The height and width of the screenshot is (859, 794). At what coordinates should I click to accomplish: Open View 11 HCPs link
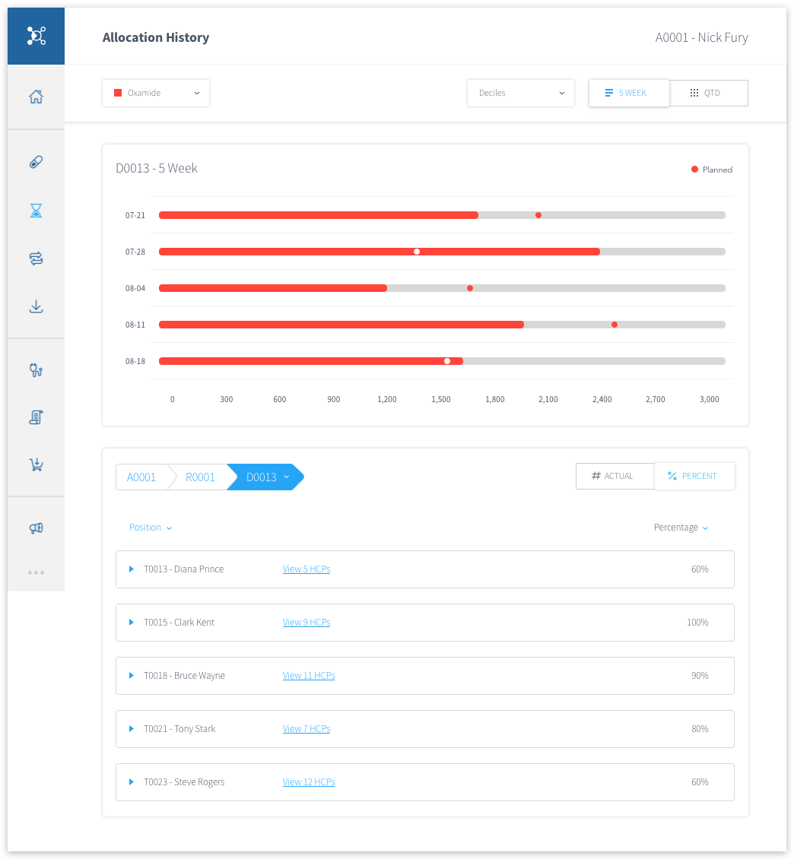309,676
